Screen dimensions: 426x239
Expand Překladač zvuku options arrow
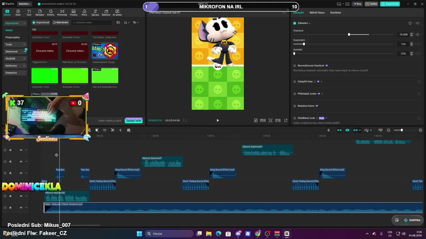click(x=322, y=94)
